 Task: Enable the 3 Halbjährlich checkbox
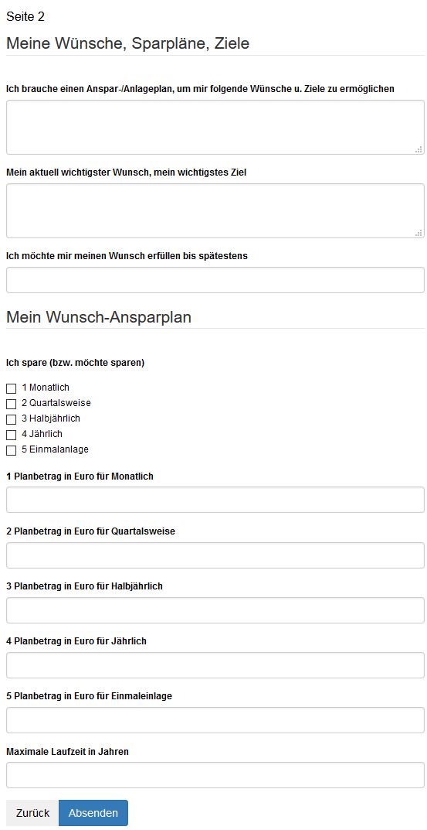11,419
